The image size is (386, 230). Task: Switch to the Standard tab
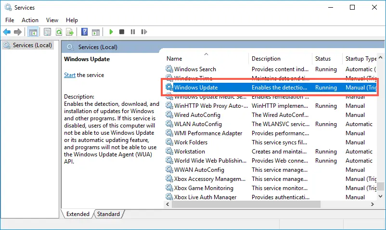coord(108,214)
